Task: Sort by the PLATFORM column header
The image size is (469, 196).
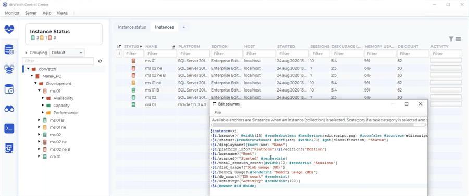Action: click(189, 47)
